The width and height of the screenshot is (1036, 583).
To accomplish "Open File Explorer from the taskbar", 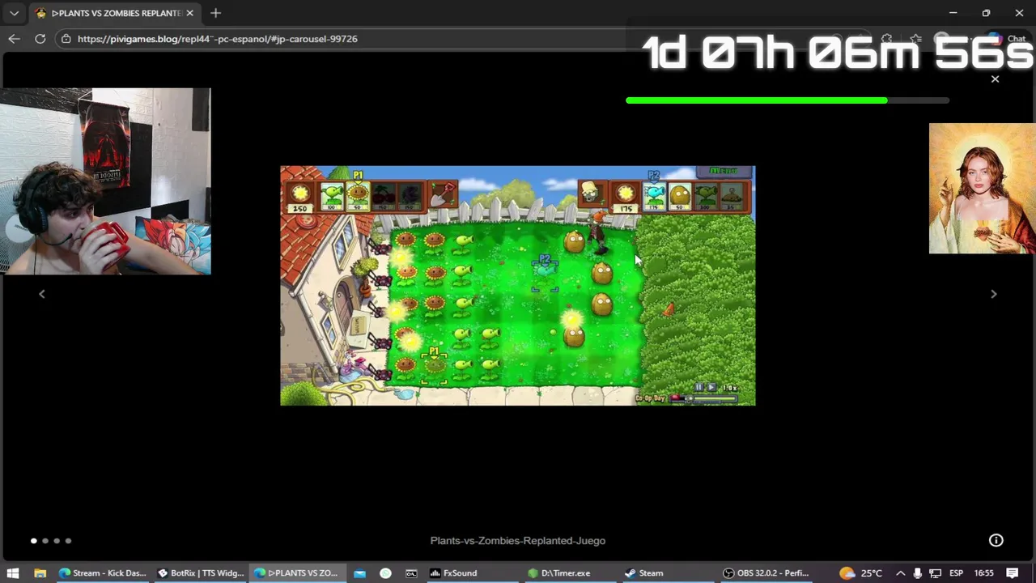I will click(40, 572).
